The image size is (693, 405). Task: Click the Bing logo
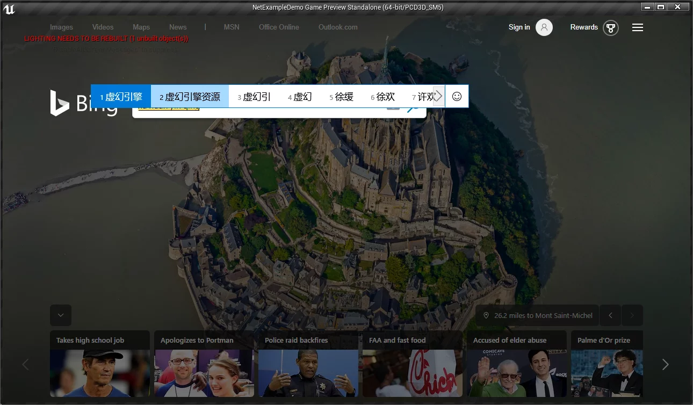[83, 103]
